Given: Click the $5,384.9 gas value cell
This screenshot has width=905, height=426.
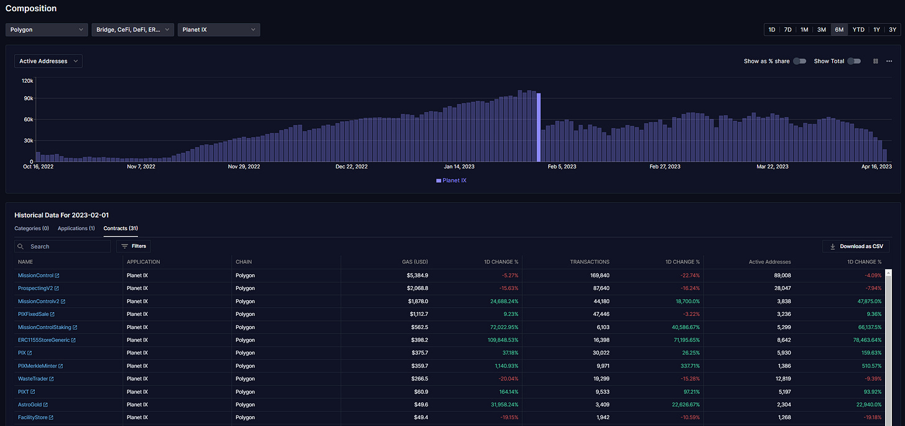Looking at the screenshot, I should (417, 276).
